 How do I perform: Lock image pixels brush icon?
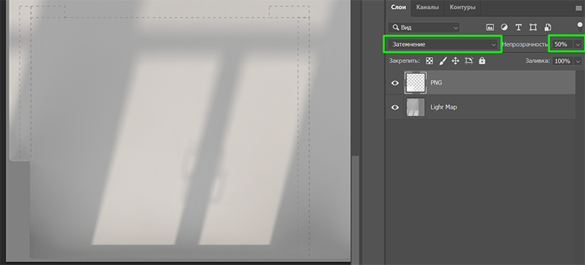[442, 61]
